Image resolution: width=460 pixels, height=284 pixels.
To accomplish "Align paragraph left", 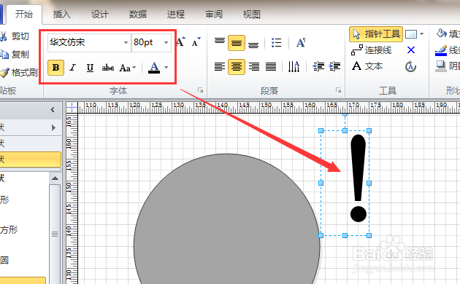I will [x=220, y=67].
